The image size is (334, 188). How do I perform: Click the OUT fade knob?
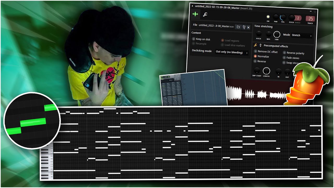point(287,72)
